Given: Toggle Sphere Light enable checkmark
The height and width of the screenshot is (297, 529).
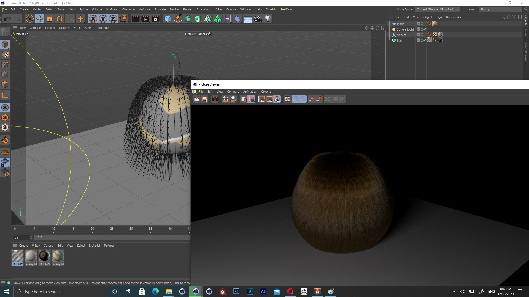Looking at the screenshot, I should (x=425, y=29).
